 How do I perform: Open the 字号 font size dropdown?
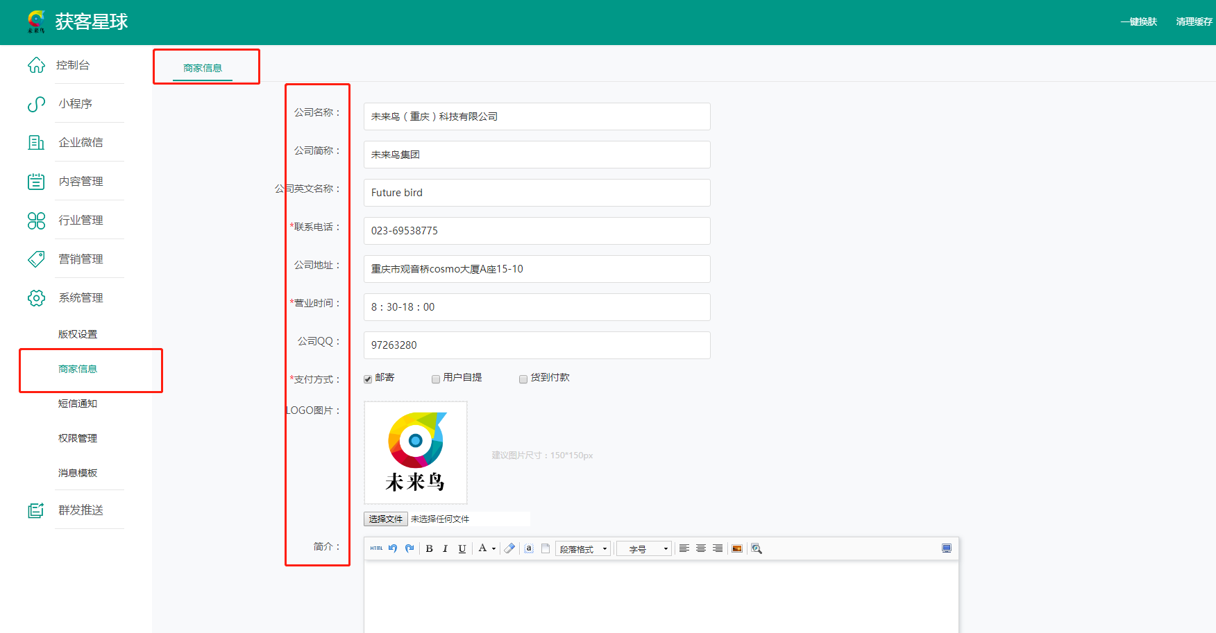click(x=643, y=549)
